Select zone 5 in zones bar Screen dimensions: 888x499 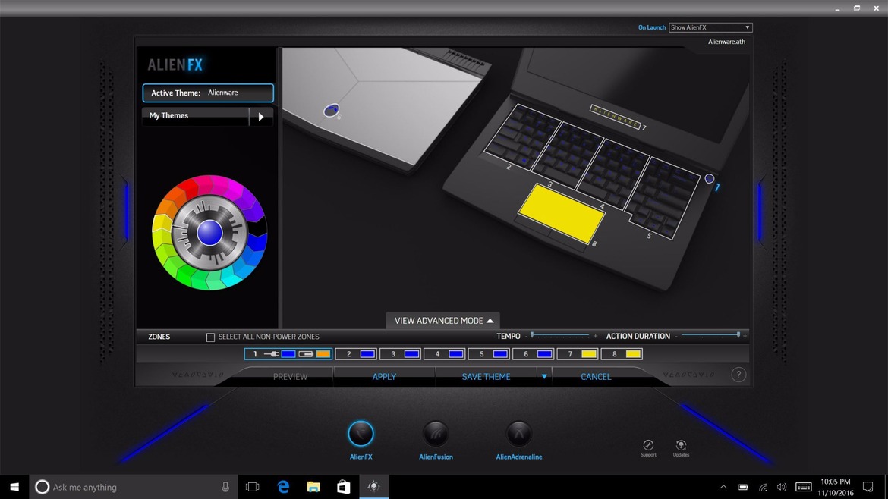(489, 354)
